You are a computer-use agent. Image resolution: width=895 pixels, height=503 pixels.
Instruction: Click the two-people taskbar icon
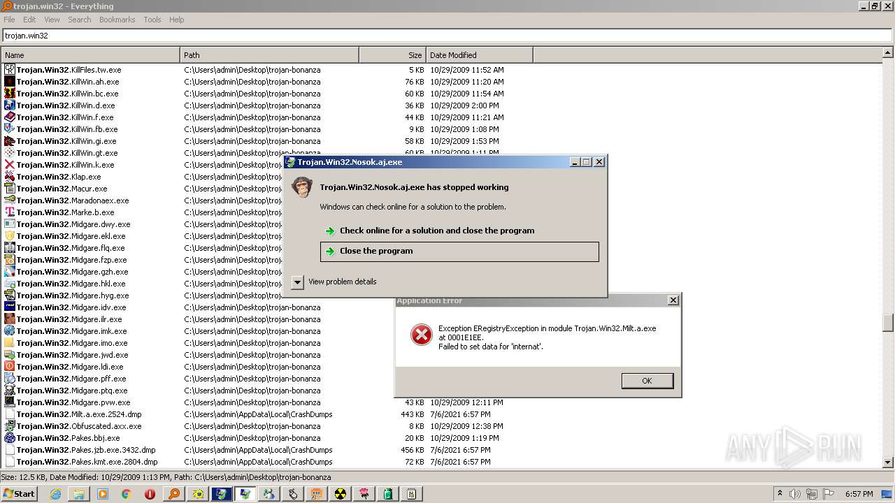click(x=268, y=494)
